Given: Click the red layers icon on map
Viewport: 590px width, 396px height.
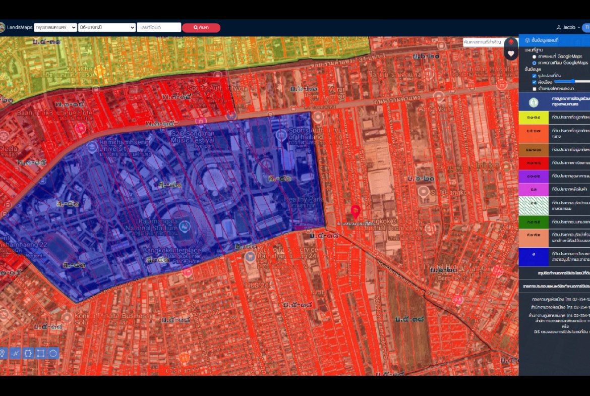Looking at the screenshot, I should point(511,42).
